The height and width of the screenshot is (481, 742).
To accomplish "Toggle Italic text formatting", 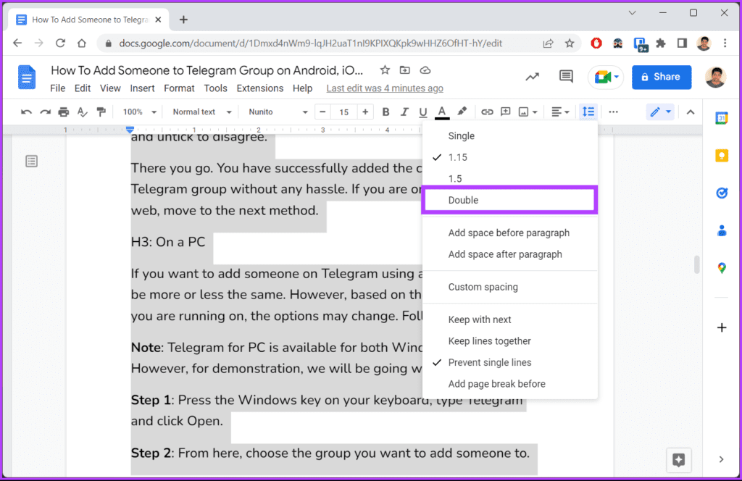I will (404, 112).
